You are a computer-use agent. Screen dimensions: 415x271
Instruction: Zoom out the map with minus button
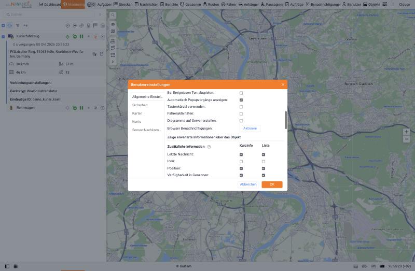(x=406, y=139)
